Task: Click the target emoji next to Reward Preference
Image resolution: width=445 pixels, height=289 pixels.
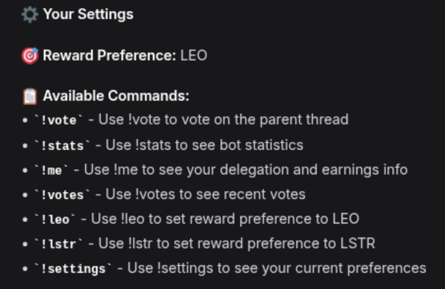Action: (x=30, y=56)
